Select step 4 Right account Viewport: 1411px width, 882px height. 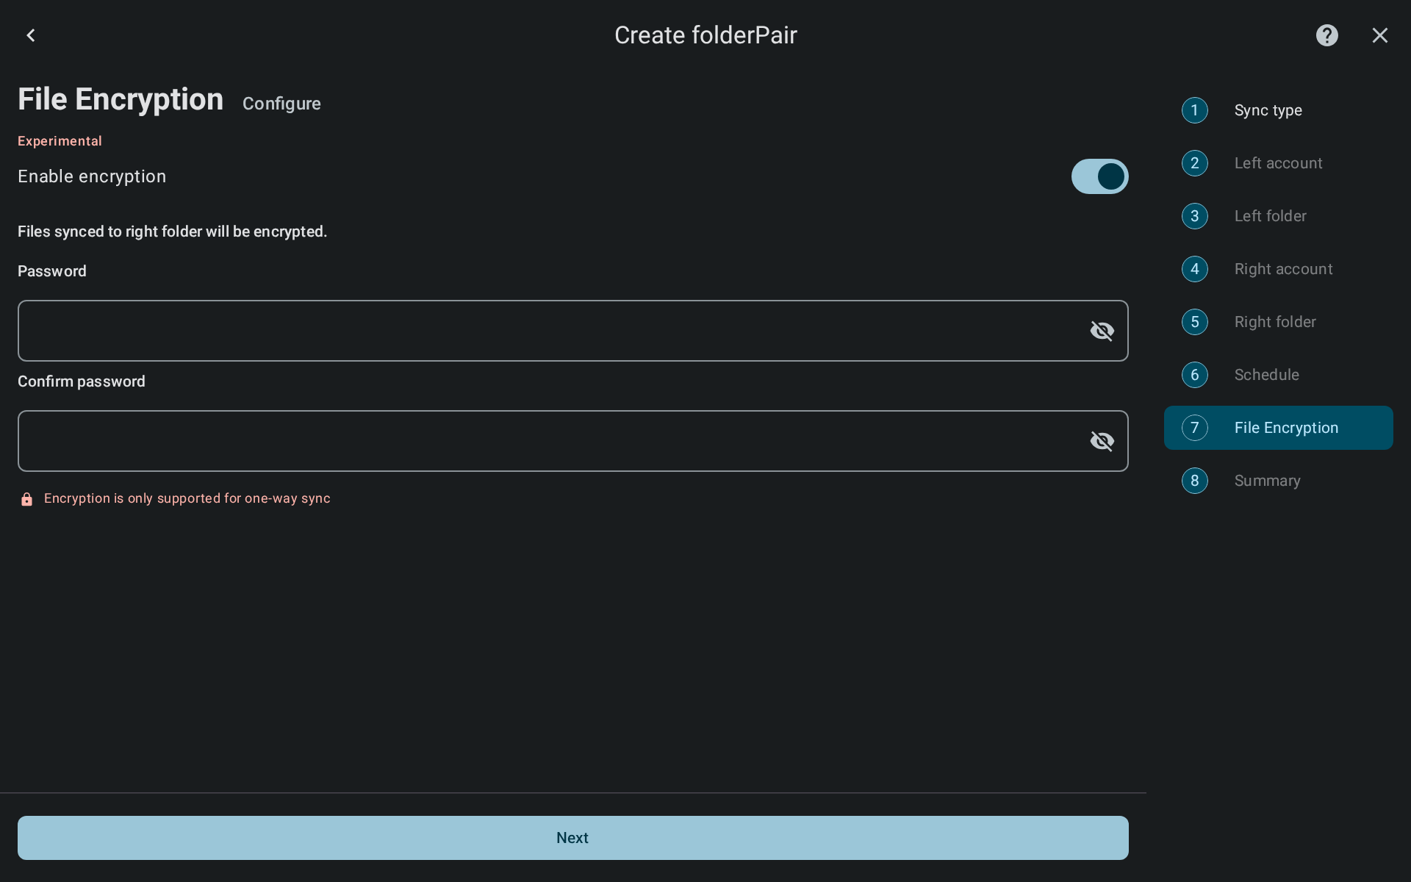pos(1278,269)
